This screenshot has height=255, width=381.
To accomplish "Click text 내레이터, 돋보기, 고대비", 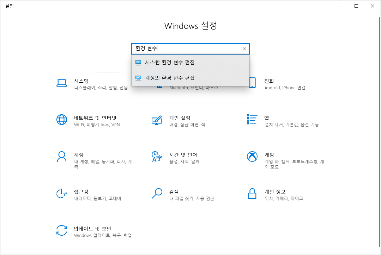I will coord(98,199).
